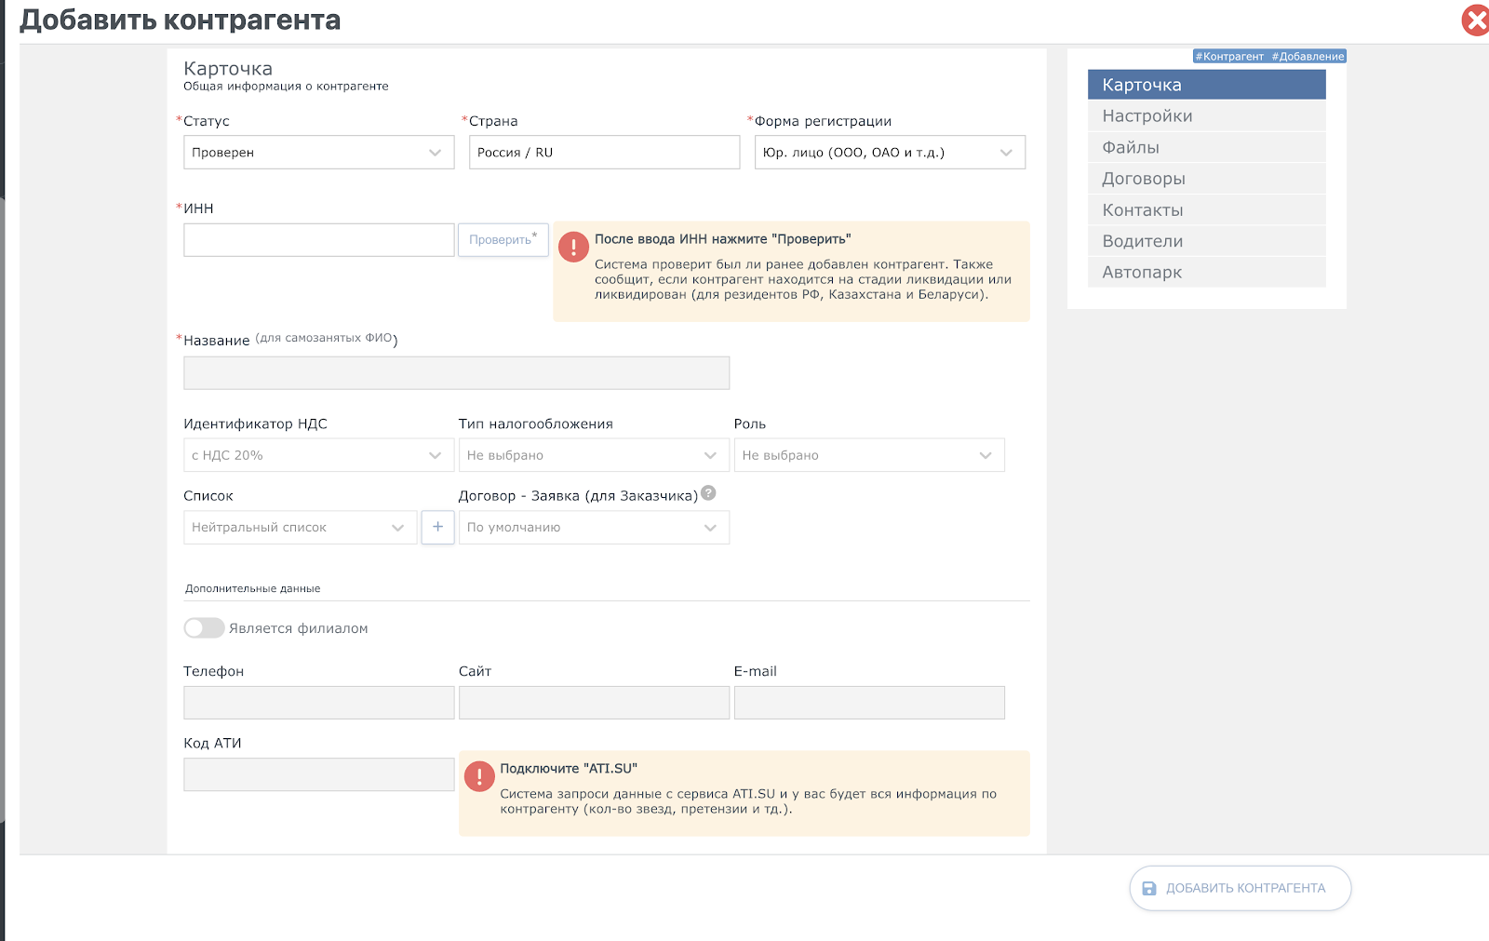Viewport: 1489px width, 941px height.
Task: Click the plus icon next to Список
Action: pos(437,527)
